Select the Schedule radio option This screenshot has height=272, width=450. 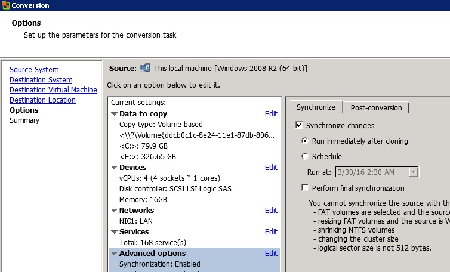306,157
